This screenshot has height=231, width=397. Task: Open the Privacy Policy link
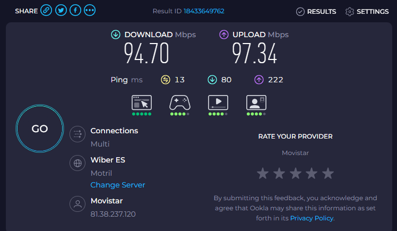(x=312, y=218)
